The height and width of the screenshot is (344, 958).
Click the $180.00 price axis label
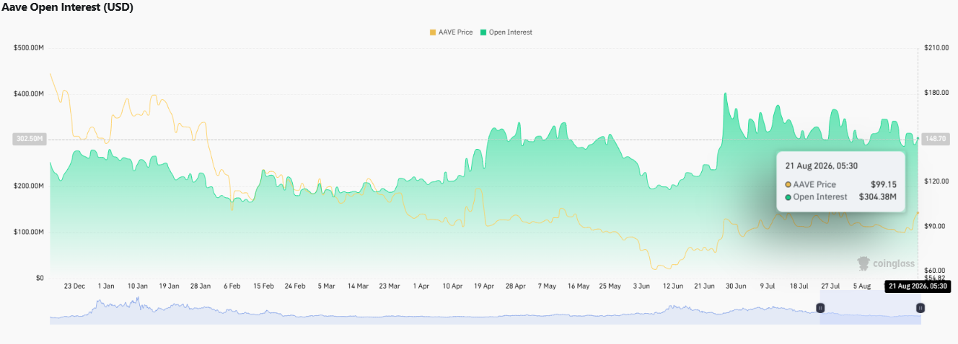point(936,92)
